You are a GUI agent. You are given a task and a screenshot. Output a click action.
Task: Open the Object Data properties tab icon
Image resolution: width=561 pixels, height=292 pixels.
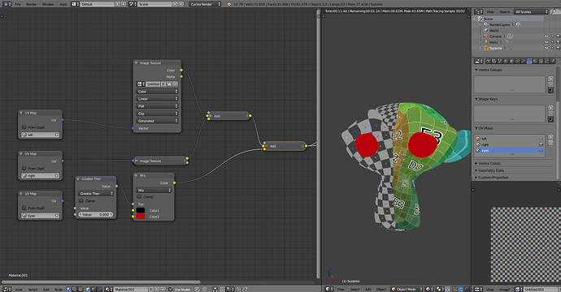pos(529,62)
